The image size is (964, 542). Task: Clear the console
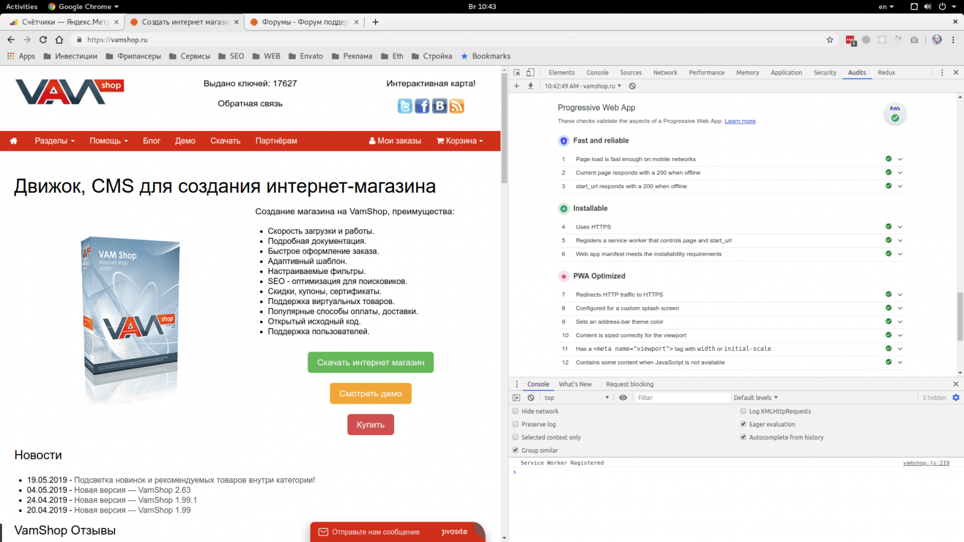point(531,398)
